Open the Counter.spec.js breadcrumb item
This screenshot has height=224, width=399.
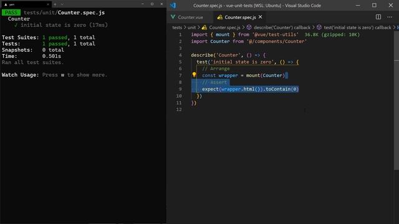224,27
